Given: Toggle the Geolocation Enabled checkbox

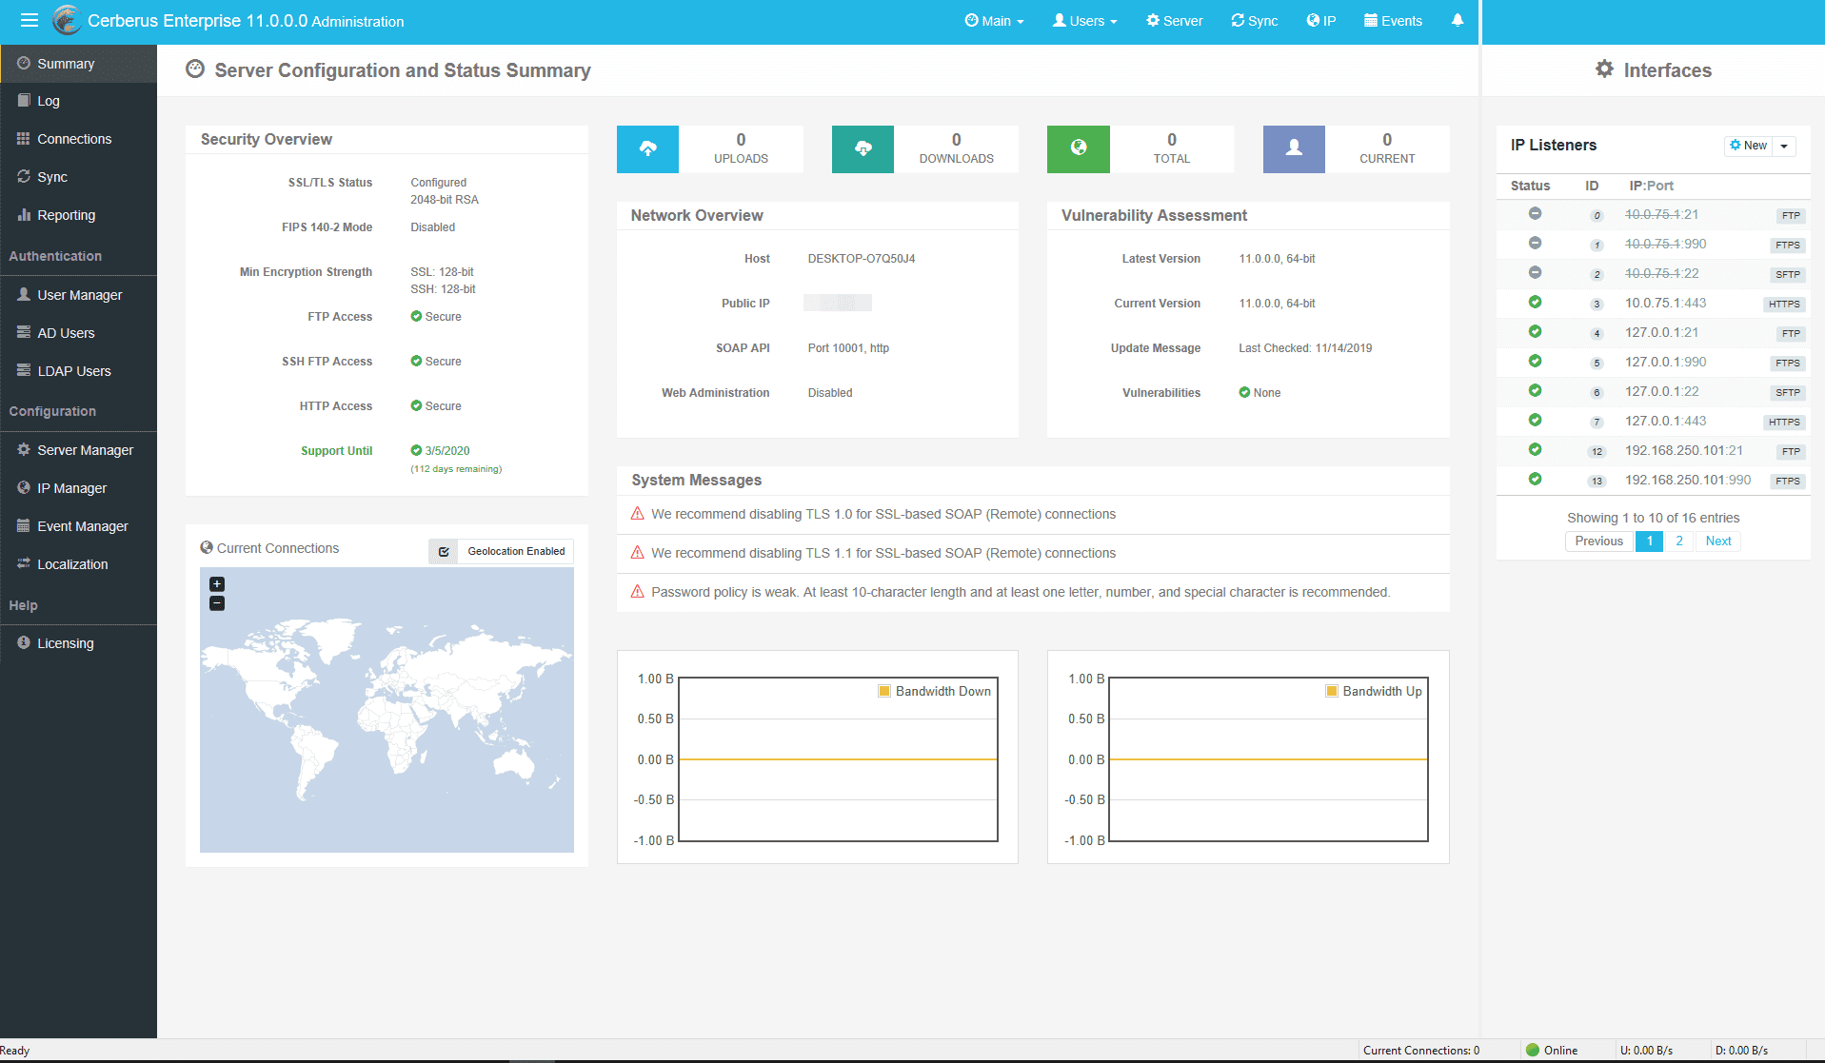Looking at the screenshot, I should pyautogui.click(x=444, y=551).
